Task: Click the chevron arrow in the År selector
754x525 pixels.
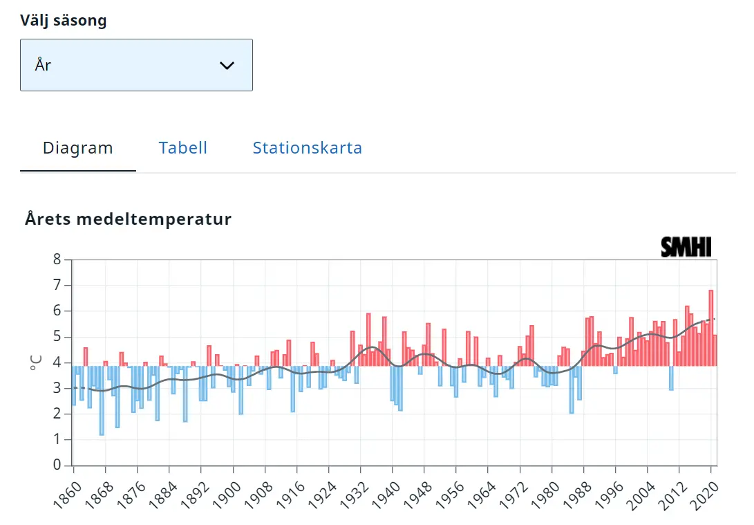Action: tap(227, 66)
